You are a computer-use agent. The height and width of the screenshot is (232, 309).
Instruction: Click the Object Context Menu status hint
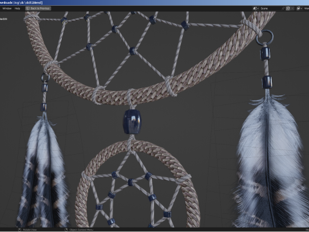tap(79, 229)
